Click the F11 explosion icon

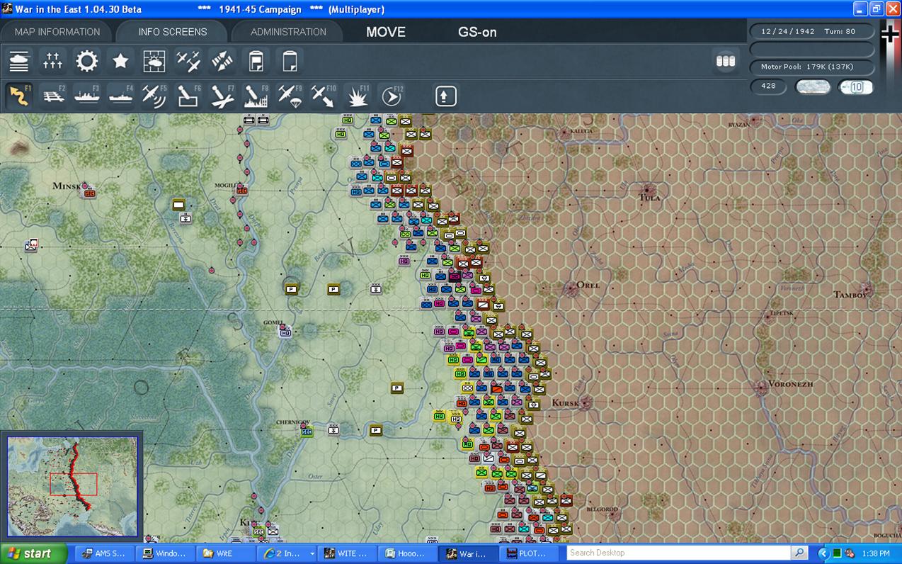point(358,96)
